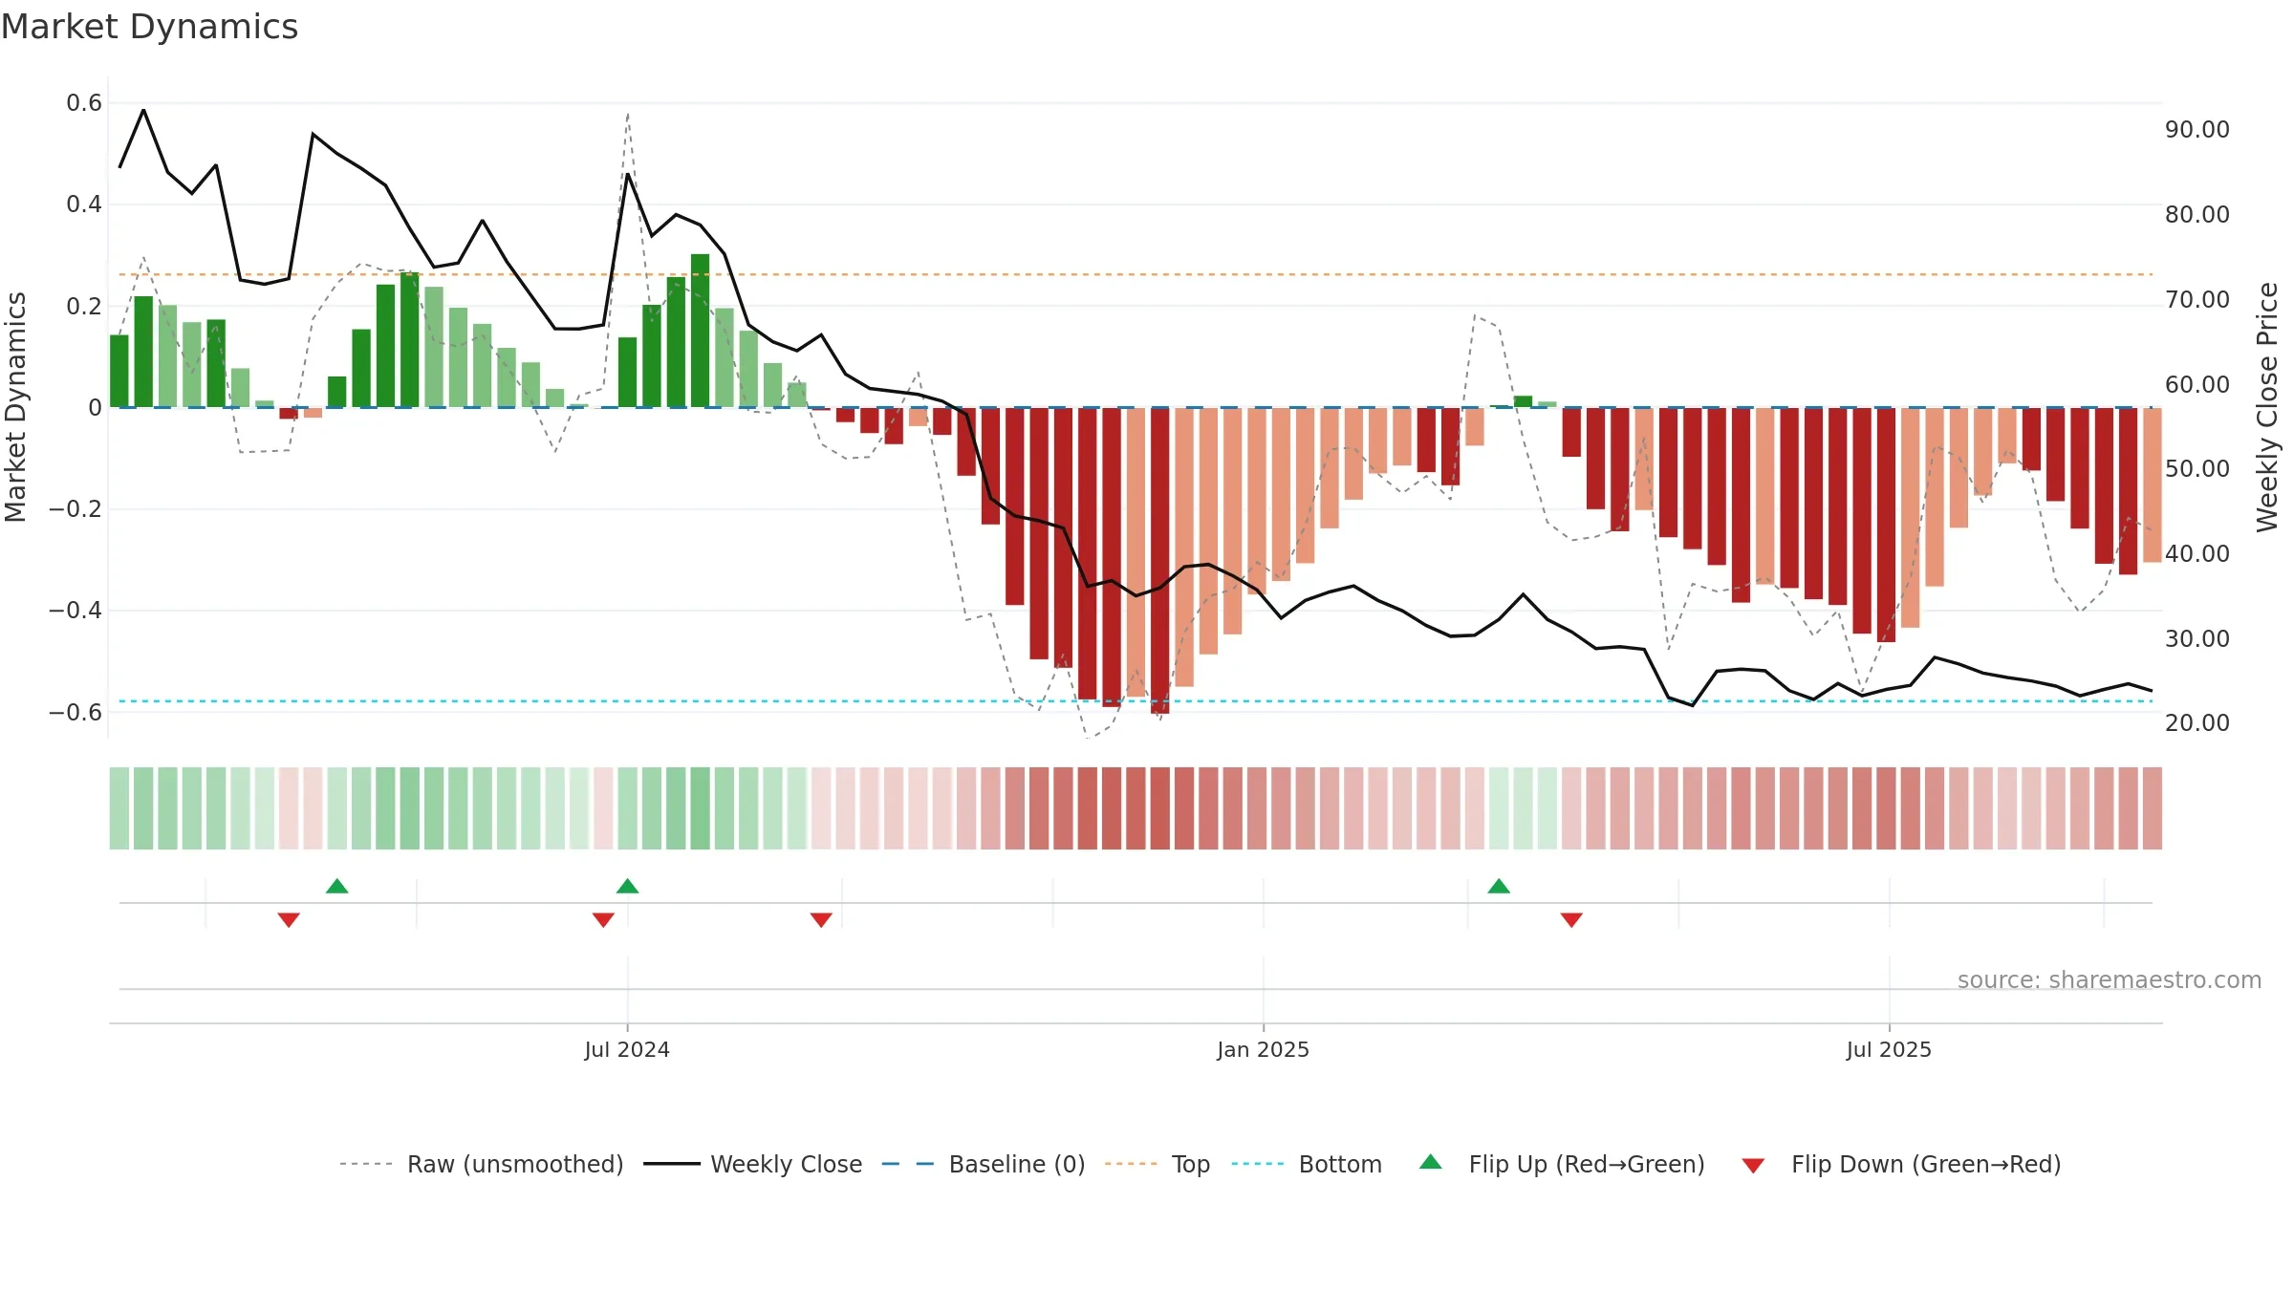2294x1290 pixels.
Task: Click the Market Dynamics chart title
Action: pyautogui.click(x=150, y=27)
